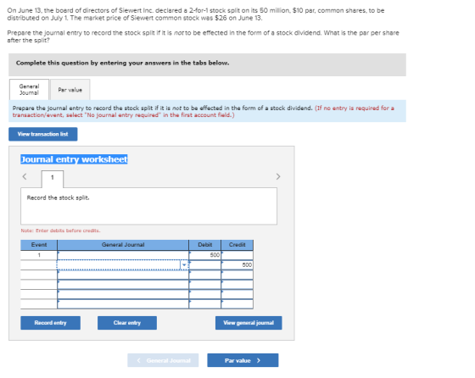Go to Par value with bottom navigation button
The image size is (475, 378).
[243, 360]
